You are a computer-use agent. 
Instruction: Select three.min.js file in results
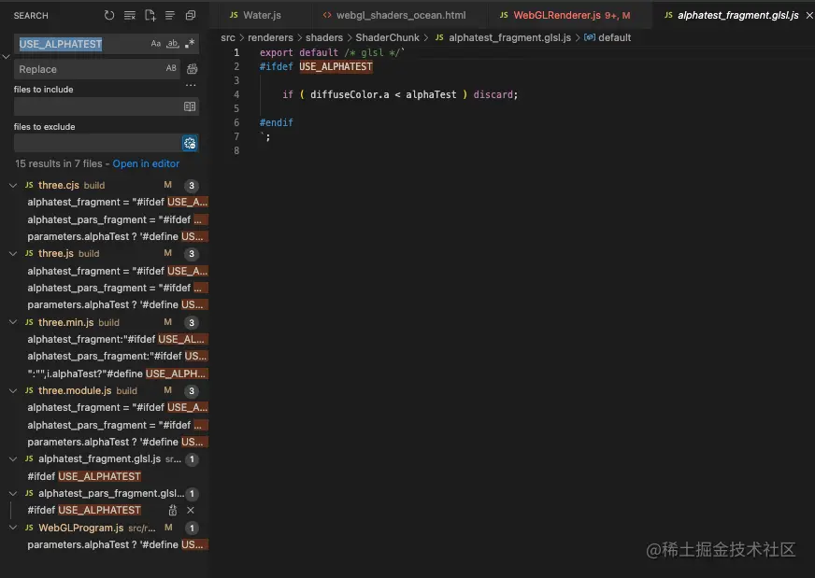click(x=66, y=322)
